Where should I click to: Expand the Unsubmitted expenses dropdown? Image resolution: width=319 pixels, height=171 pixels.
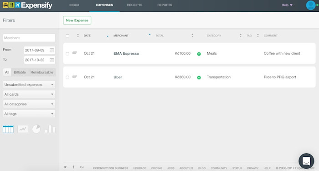point(29,85)
